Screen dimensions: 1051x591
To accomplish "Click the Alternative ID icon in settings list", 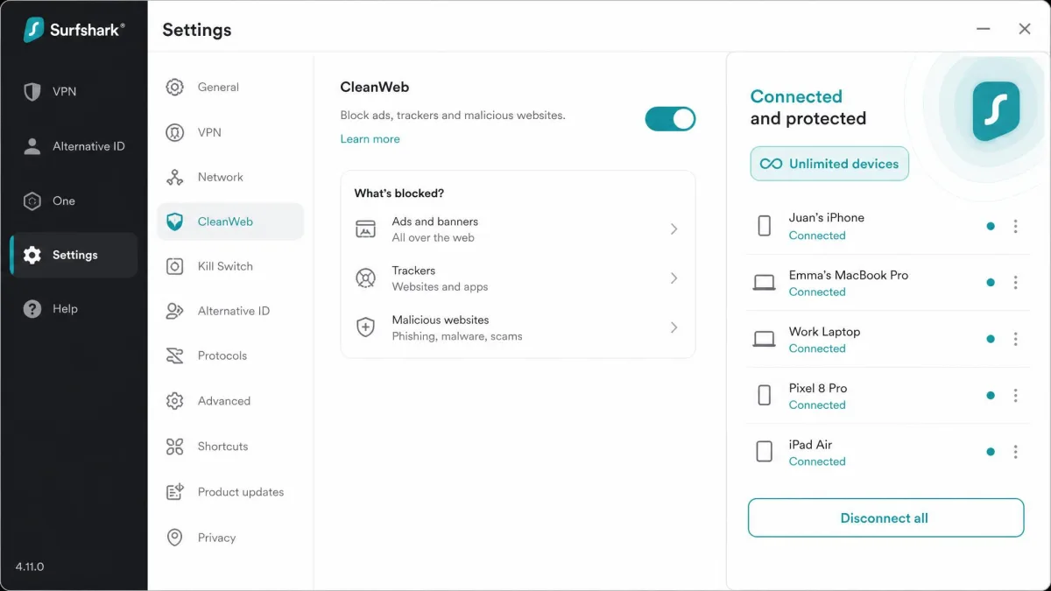I will tap(175, 311).
